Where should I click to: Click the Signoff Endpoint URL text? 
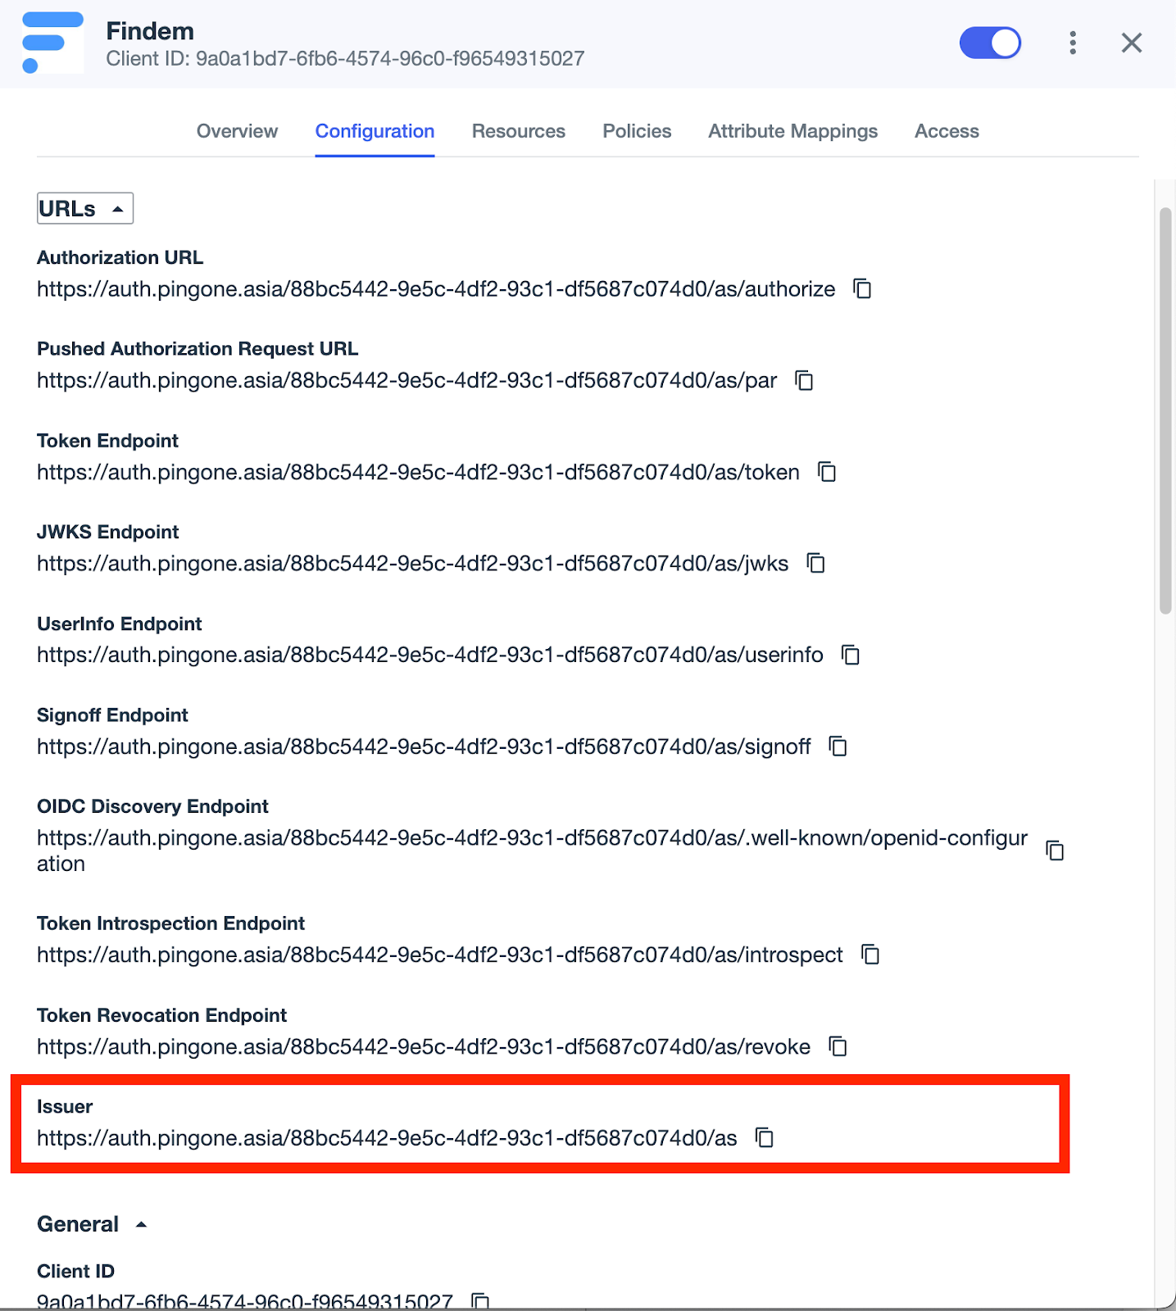point(424,747)
